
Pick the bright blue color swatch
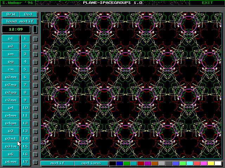176,163
